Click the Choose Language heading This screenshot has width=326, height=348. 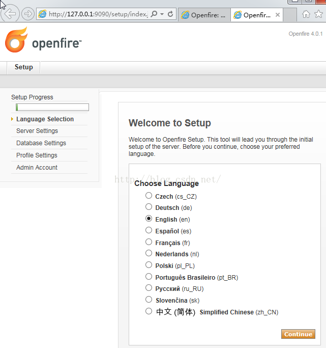(x=166, y=183)
